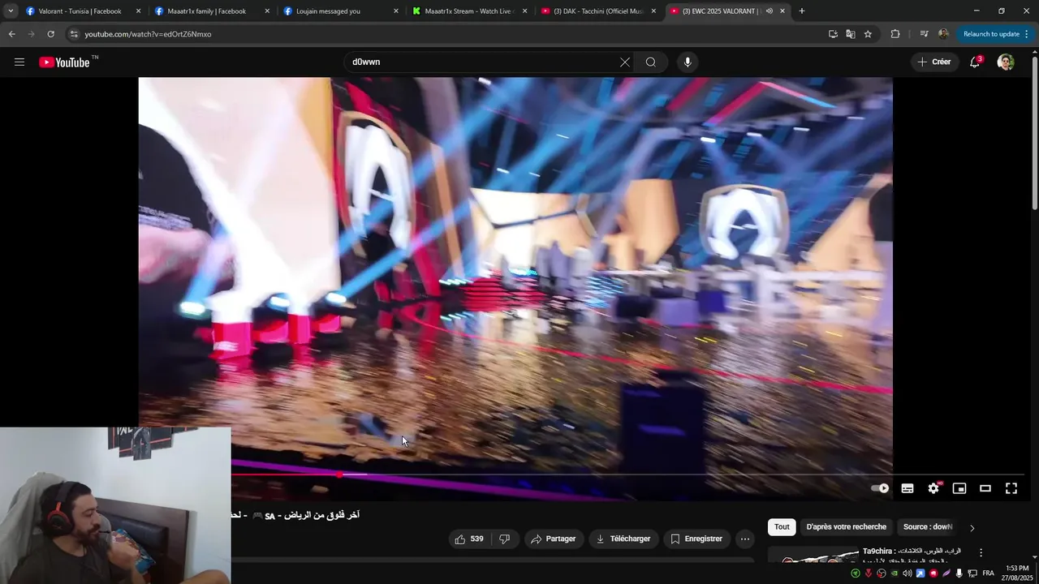Open the Ta9chira recommended video thumbnail
The width and height of the screenshot is (1039, 584).
[x=813, y=556]
